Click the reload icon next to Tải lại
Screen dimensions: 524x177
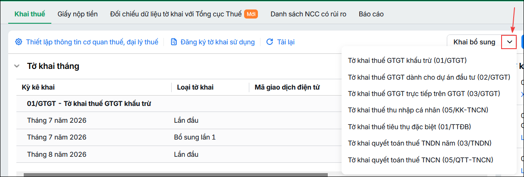[270, 42]
